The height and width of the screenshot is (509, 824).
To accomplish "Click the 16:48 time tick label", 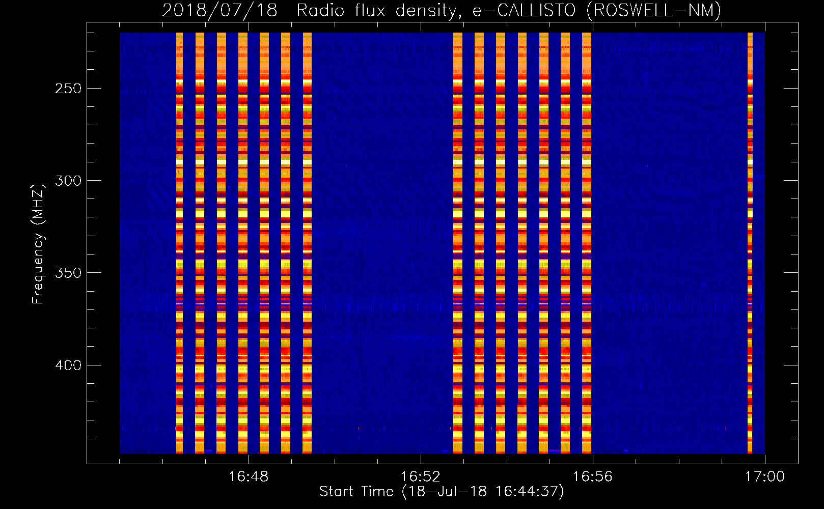I will coord(249,477).
